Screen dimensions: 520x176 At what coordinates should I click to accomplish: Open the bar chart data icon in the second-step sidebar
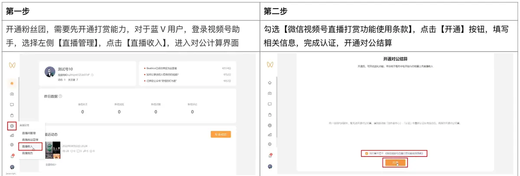270,134
